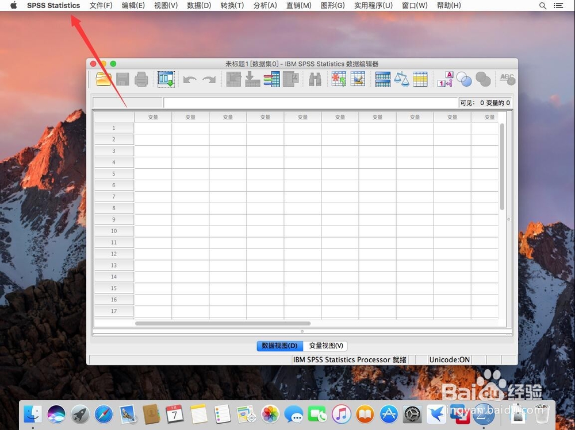Click the Insert cases icon
This screenshot has width=575, height=430.
(339, 79)
